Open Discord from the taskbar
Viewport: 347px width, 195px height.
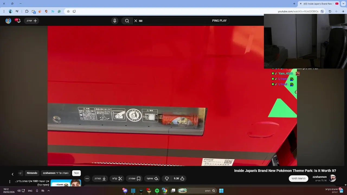(125, 191)
